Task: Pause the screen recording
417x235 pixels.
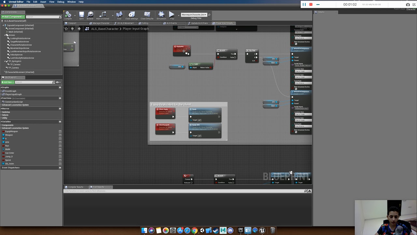Action: [304, 5]
